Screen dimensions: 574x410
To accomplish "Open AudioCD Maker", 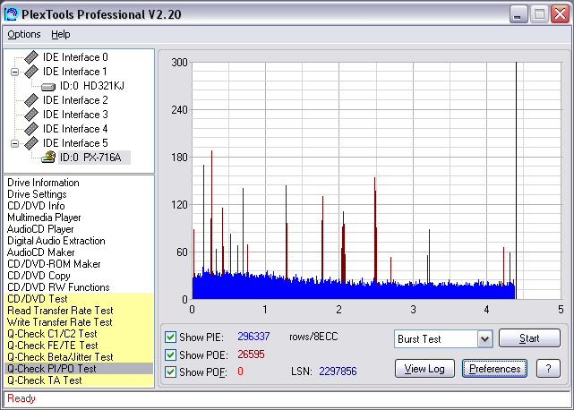I will tap(40, 252).
